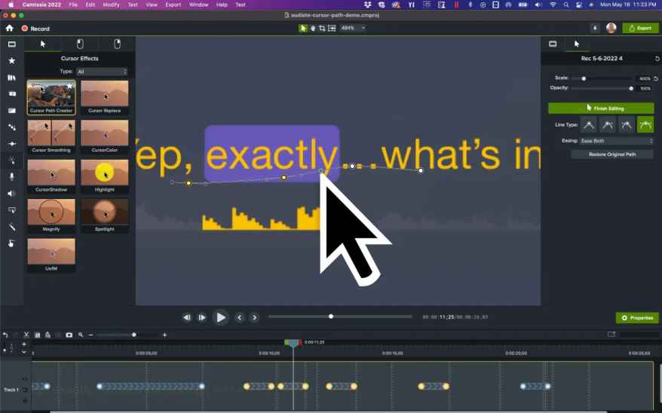Screen dimensions: 662x413
Task: Open the cursor effects Type dropdown
Action: coord(102,72)
